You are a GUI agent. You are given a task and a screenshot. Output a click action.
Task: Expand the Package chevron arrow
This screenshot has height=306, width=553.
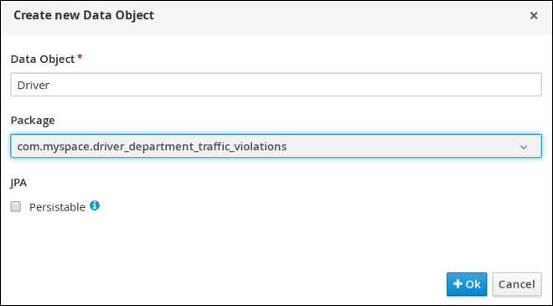click(x=524, y=147)
